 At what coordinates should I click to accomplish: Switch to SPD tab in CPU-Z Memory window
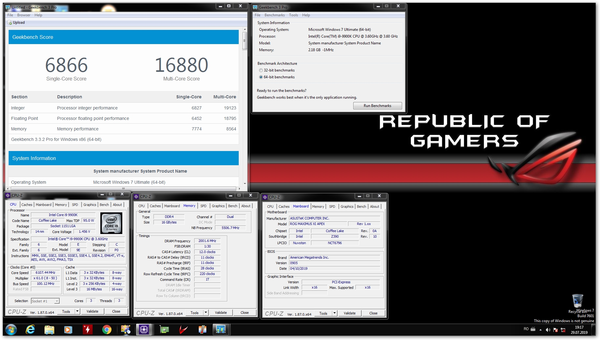pyautogui.click(x=203, y=206)
